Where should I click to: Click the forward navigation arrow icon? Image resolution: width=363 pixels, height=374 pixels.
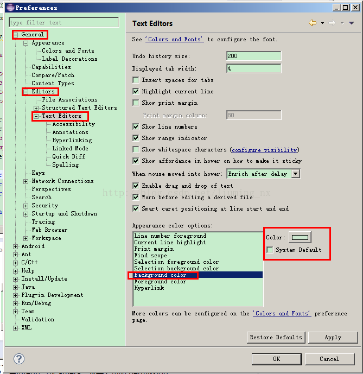(332, 23)
